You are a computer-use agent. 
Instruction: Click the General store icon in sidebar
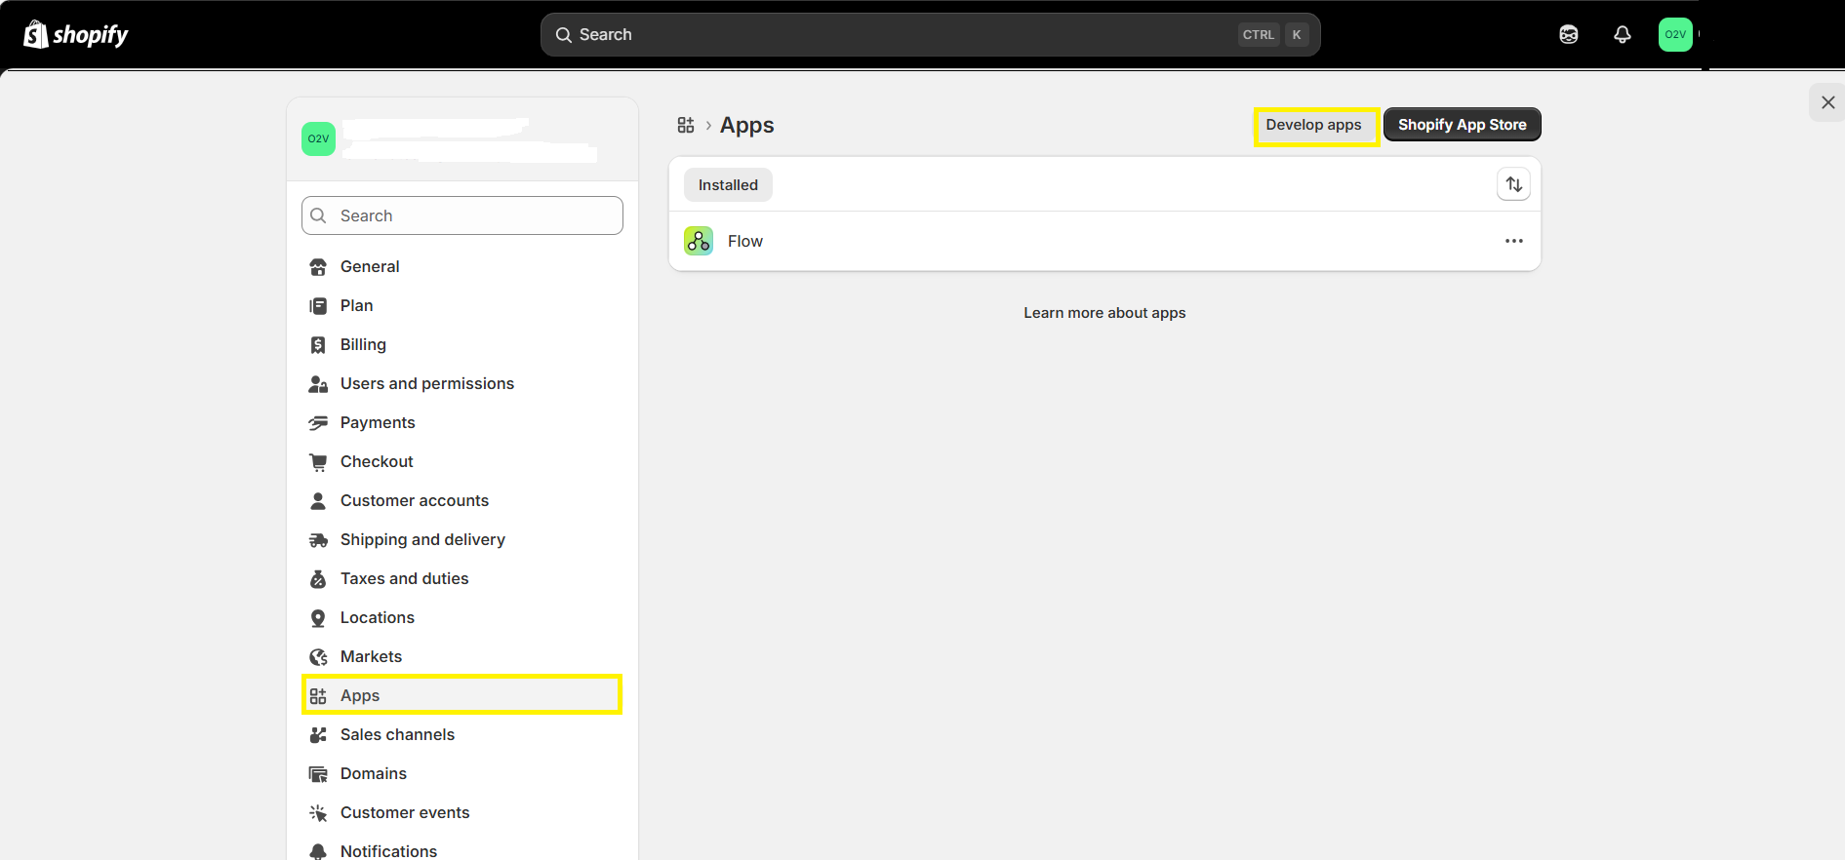tap(318, 267)
